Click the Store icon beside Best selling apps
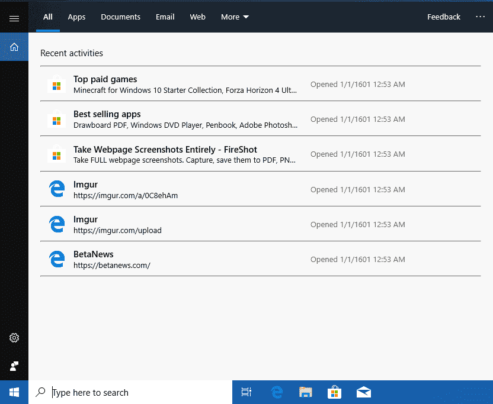This screenshot has height=404, width=493. (57, 119)
